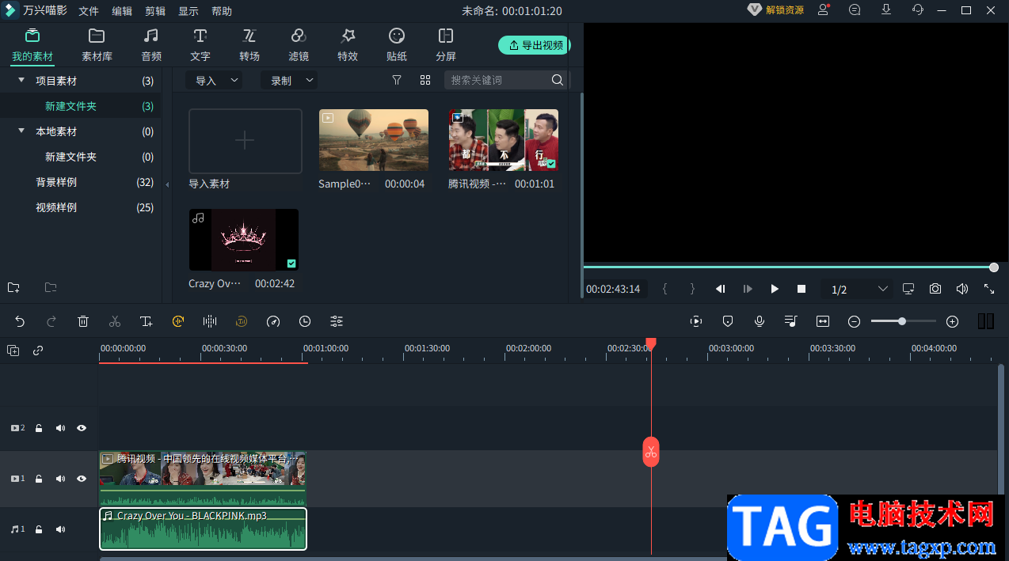Click the fit-to-timeline zoom icon

click(823, 321)
